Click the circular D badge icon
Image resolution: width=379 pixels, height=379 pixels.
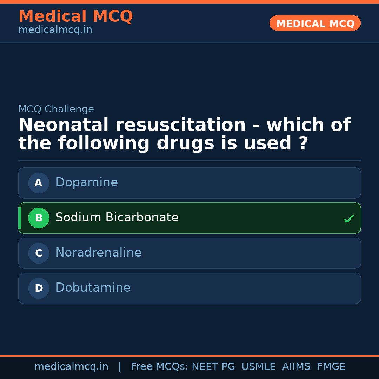click(39, 288)
